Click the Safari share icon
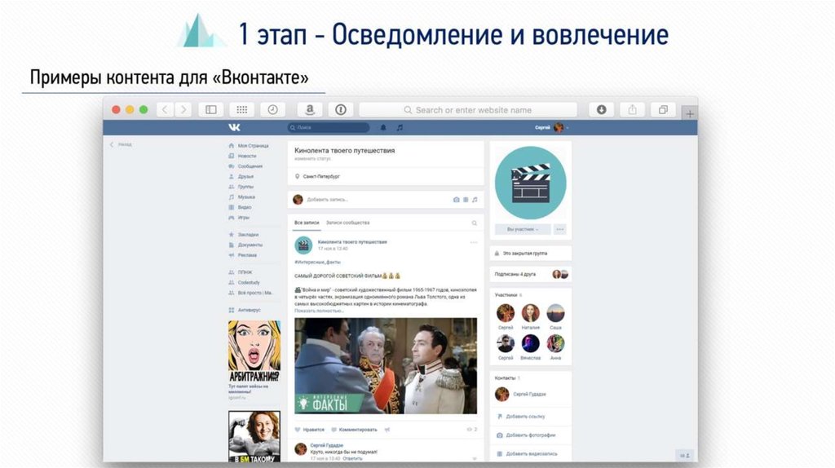 click(632, 109)
